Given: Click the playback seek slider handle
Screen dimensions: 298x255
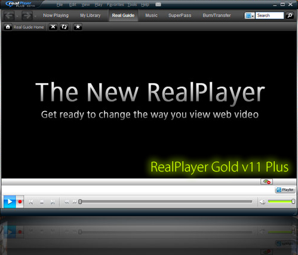Looking at the screenshot, I should coord(80,202).
